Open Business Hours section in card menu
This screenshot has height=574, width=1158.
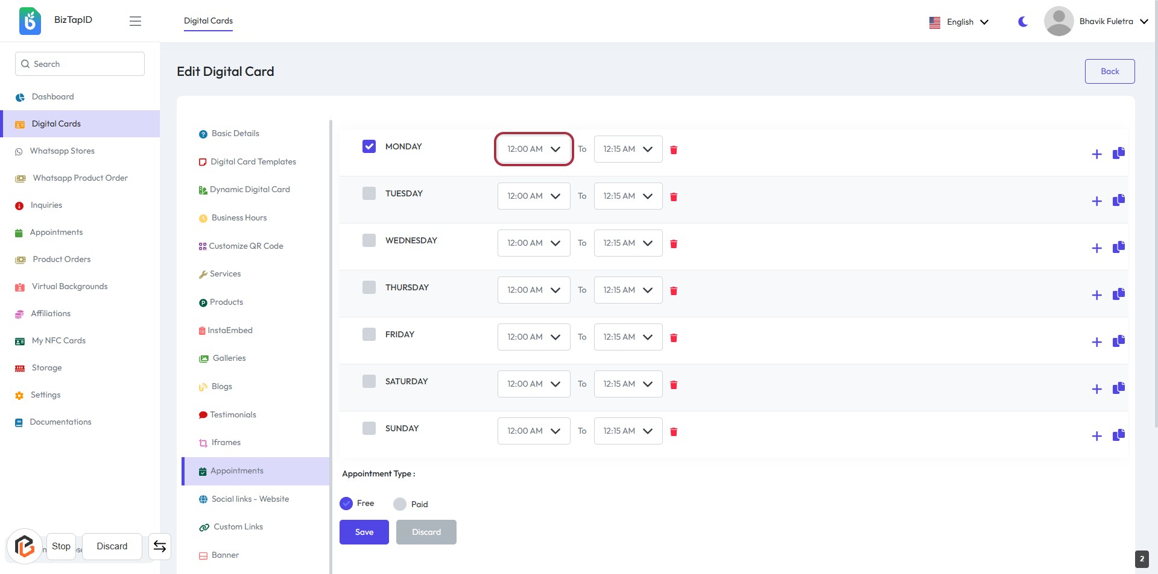[x=239, y=217]
